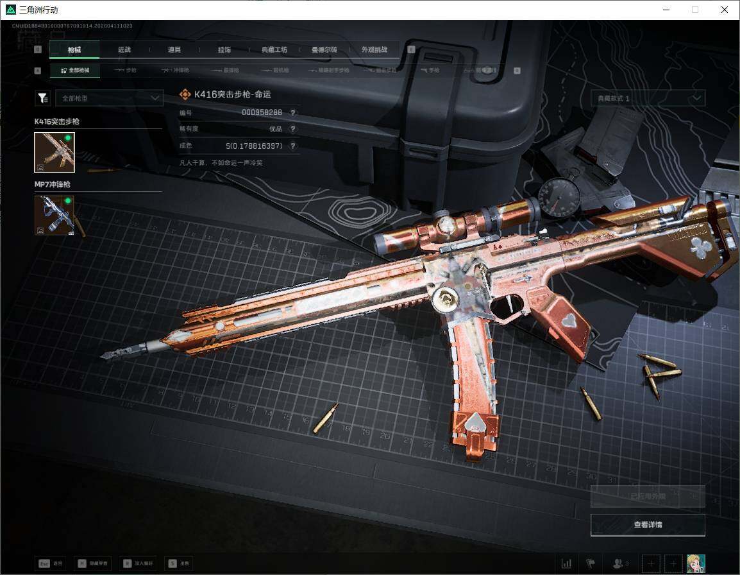Click the 查看详情 button
Screen dimensions: 740x575
click(x=648, y=525)
